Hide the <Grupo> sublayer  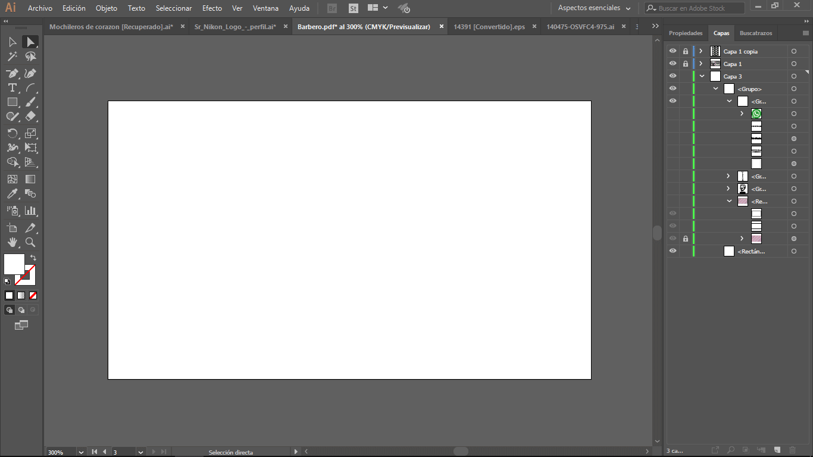pos(673,89)
